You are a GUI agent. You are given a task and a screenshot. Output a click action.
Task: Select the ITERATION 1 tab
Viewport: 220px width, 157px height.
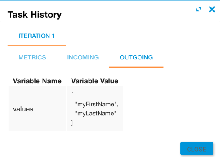(36, 36)
